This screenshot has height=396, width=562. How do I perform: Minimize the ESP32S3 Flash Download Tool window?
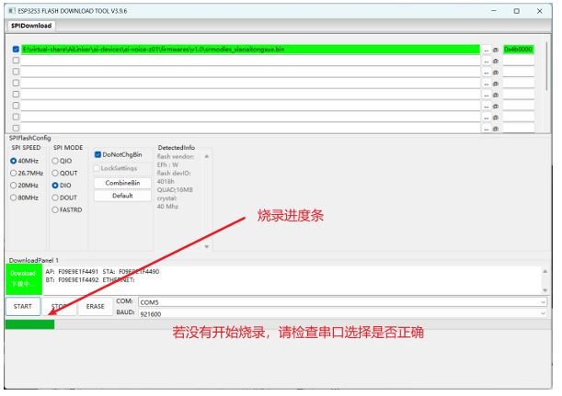(494, 11)
